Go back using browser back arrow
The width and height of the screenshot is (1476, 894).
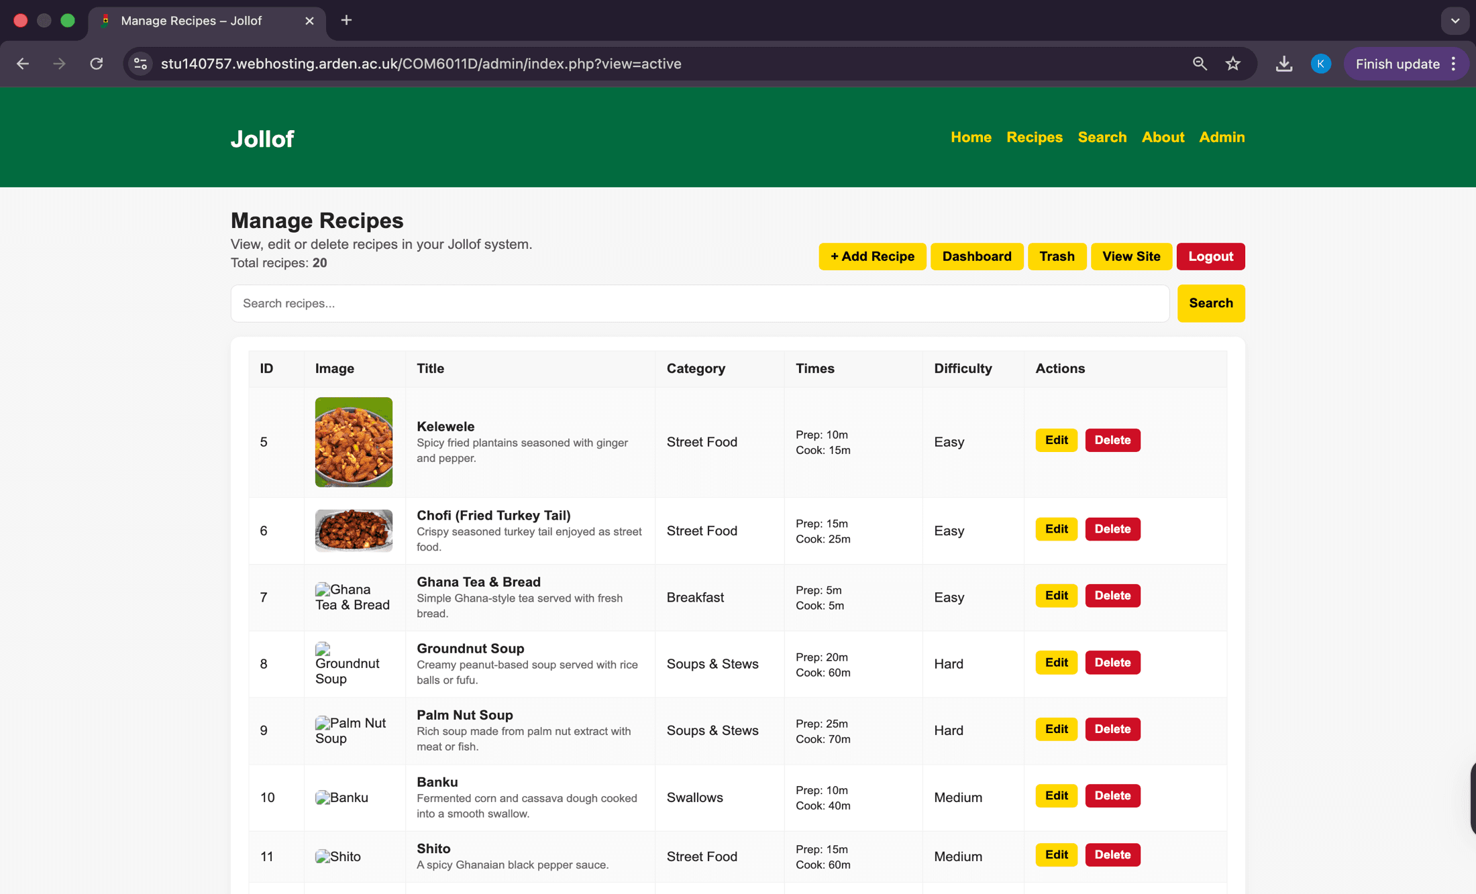[x=23, y=64]
